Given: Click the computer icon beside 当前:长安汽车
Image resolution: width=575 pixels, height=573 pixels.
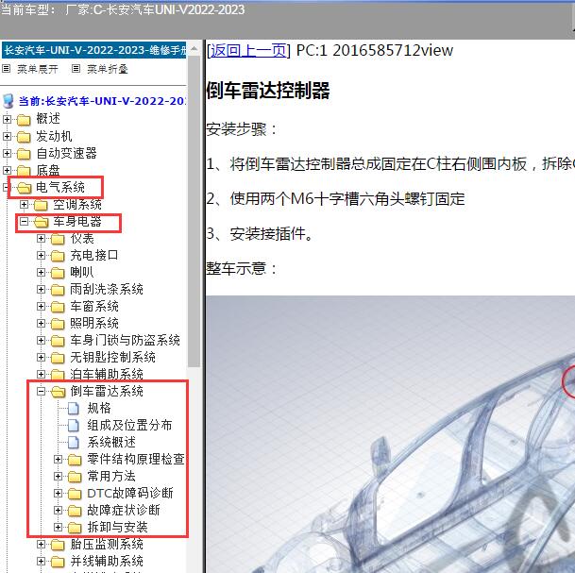Looking at the screenshot, I should point(8,101).
